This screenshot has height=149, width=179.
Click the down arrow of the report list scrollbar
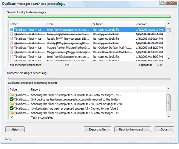(x=169, y=117)
